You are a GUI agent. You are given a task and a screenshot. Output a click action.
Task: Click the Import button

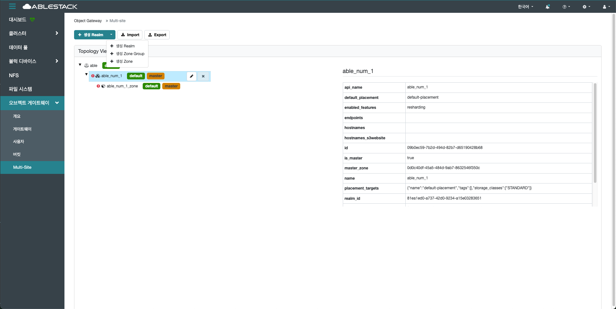tap(130, 35)
